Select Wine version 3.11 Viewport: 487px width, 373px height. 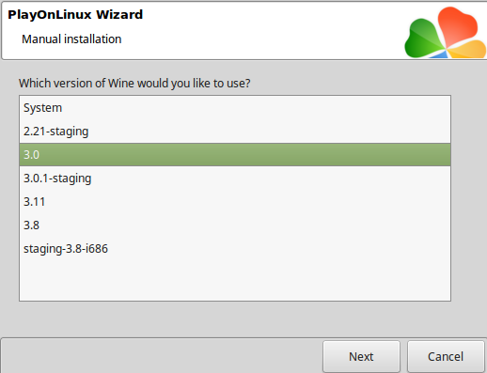click(235, 202)
